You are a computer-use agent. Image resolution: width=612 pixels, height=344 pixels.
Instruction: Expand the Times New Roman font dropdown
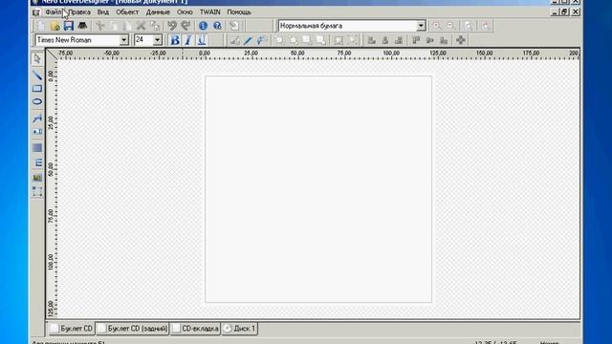[x=123, y=40]
